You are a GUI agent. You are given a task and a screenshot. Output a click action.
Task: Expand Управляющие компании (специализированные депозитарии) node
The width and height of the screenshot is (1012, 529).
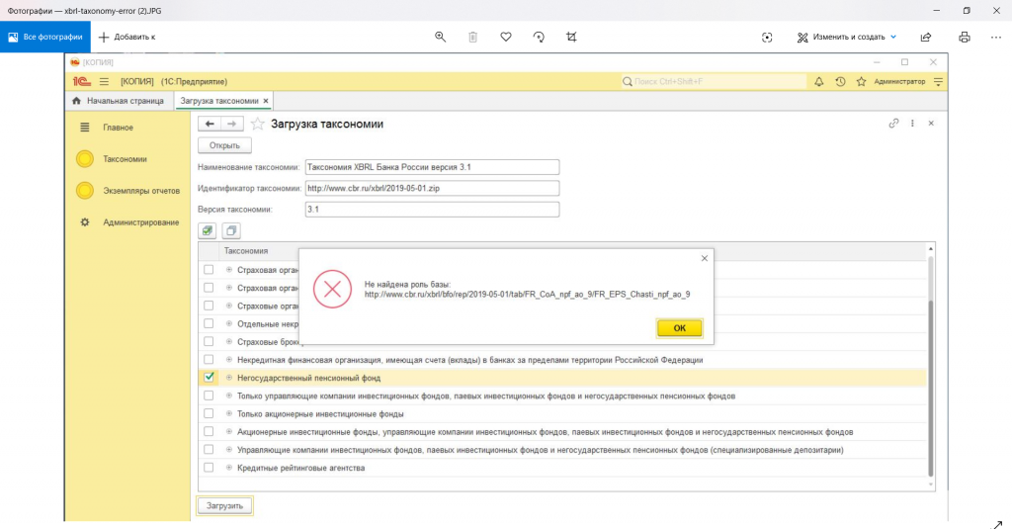click(229, 450)
